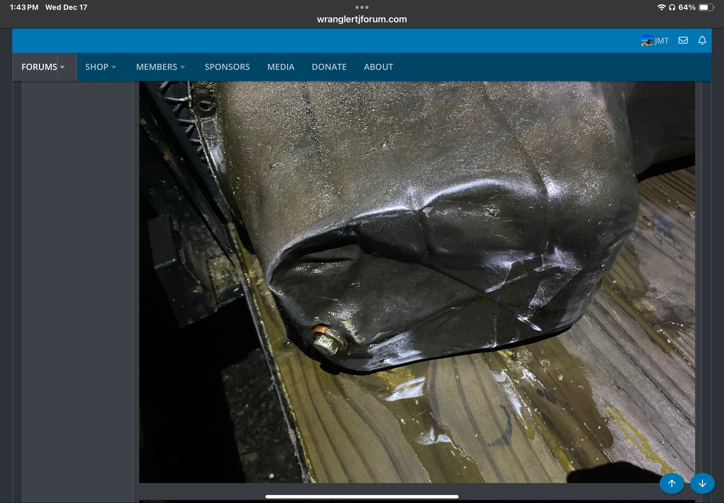Go to the Donate page
The width and height of the screenshot is (724, 503).
click(x=329, y=67)
